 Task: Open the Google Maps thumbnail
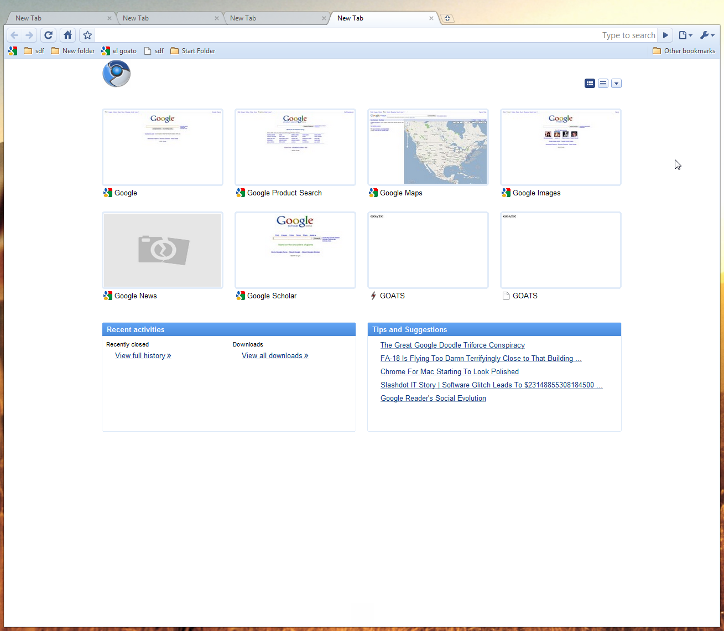(428, 147)
